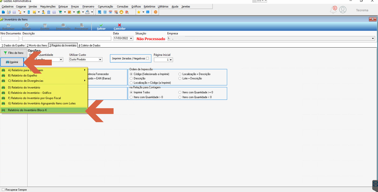Click the blue table icon after toolbar separator

(x=99, y=12)
